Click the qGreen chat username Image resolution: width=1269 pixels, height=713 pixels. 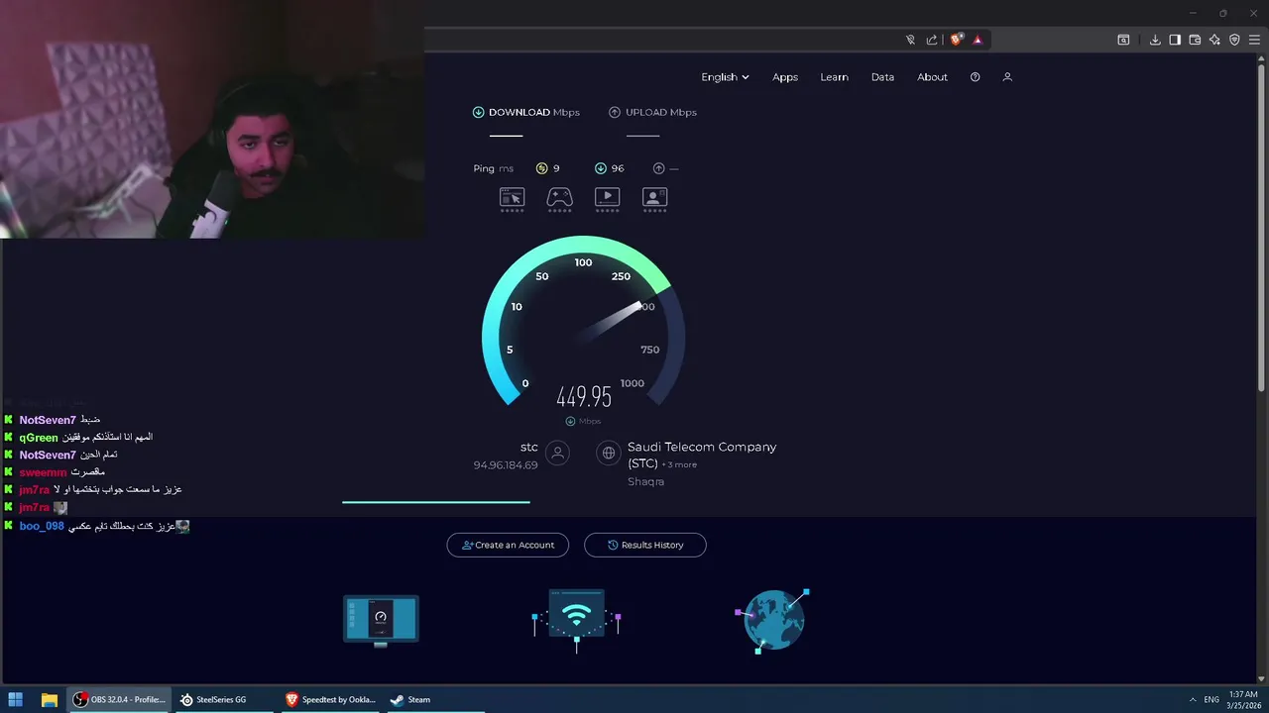click(39, 438)
